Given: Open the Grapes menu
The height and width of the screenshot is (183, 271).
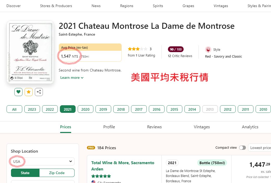Looking at the screenshot, I should tap(188, 6).
